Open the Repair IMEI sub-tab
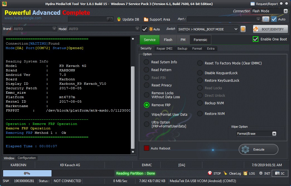The height and width of the screenshot is (186, 291). point(164,49)
